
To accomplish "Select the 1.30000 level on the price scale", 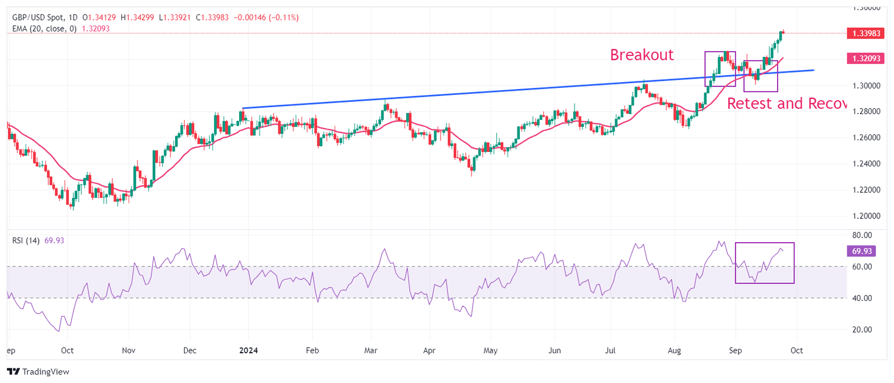I will tap(867, 86).
